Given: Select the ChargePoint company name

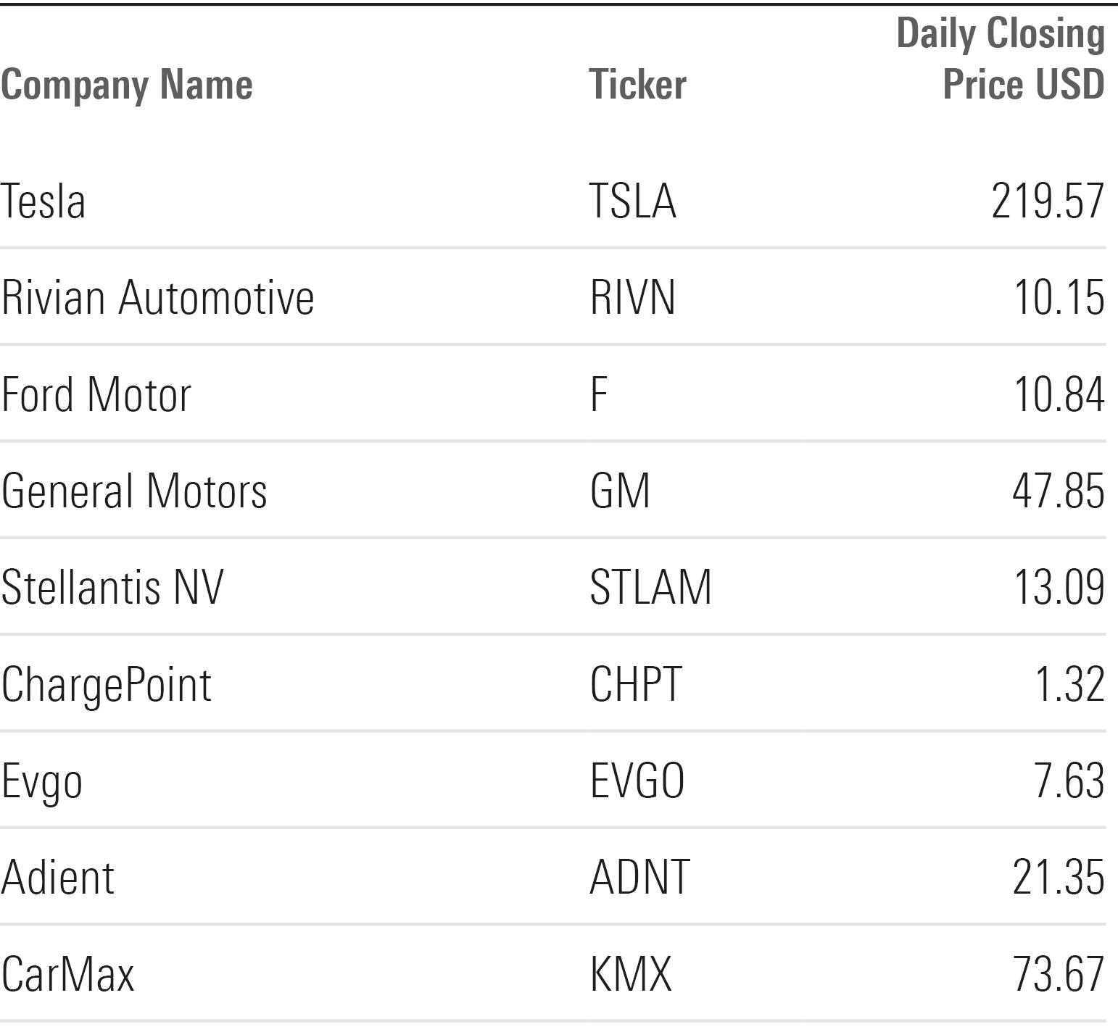Looking at the screenshot, I should tap(106, 684).
